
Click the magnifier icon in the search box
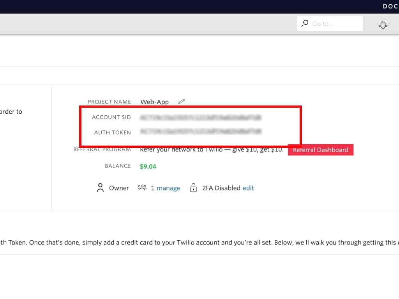click(305, 23)
